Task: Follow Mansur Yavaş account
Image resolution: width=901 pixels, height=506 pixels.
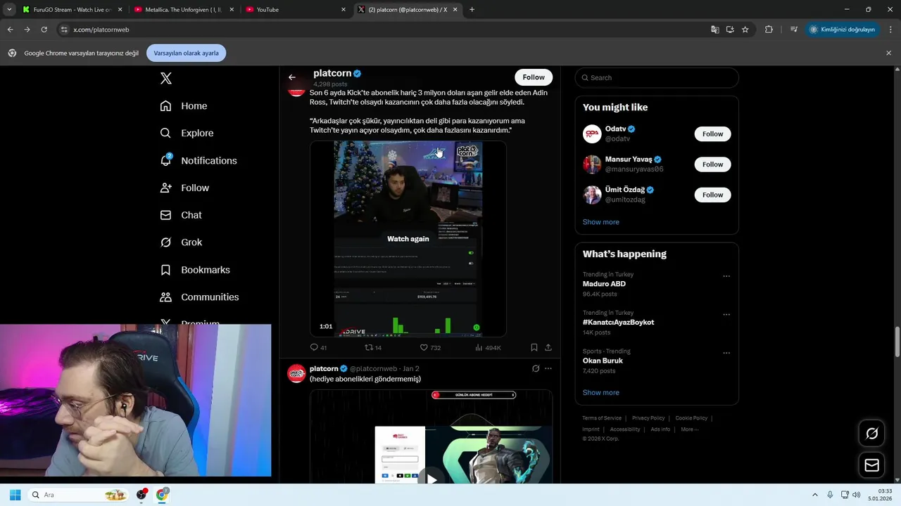Action: 712,164
